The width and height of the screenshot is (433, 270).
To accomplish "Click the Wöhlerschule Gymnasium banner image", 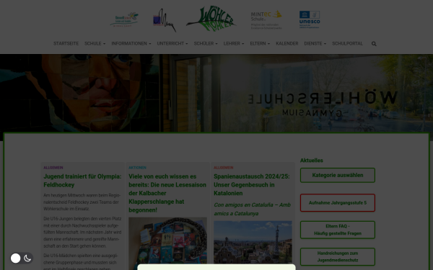I will point(216,93).
